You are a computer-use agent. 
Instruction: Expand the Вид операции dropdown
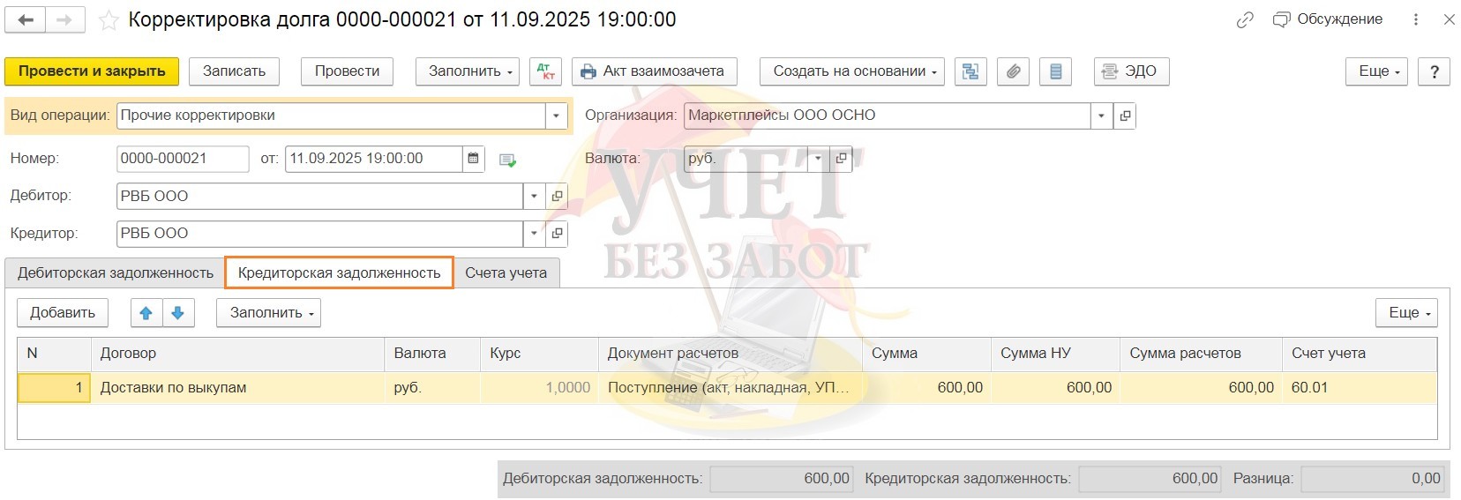(556, 116)
